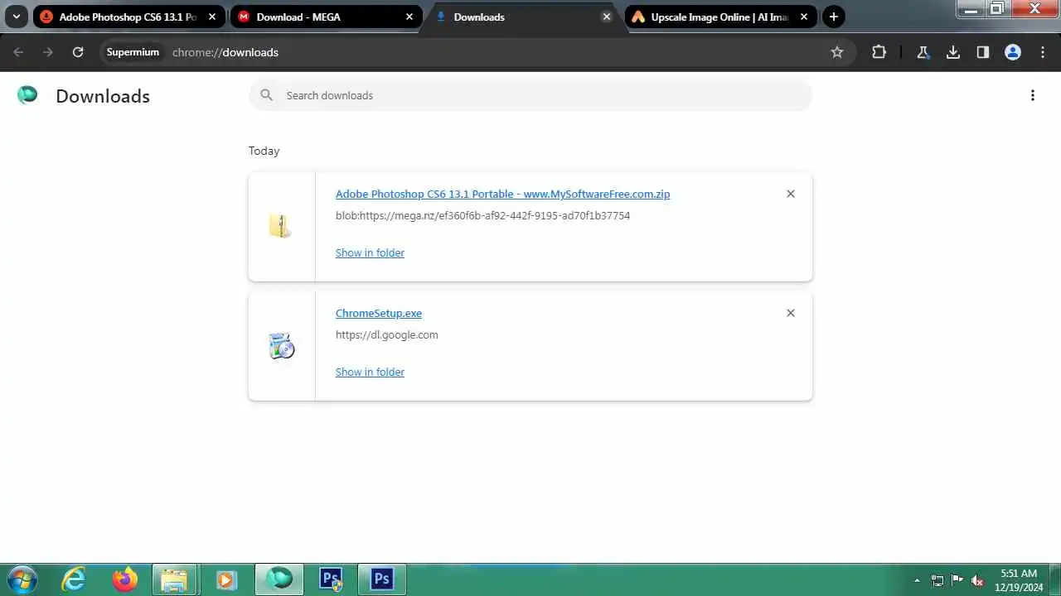Open Windows Media Player from the taskbar
This screenshot has width=1061, height=596.
point(225,579)
